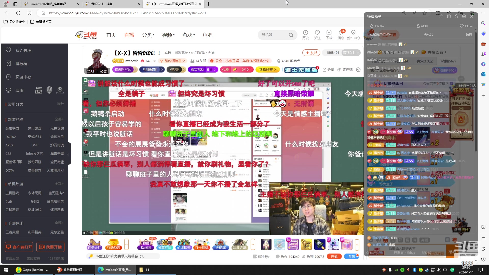Open Edge sidebar games chess icon
The image size is (489, 275).
(x=483, y=54)
